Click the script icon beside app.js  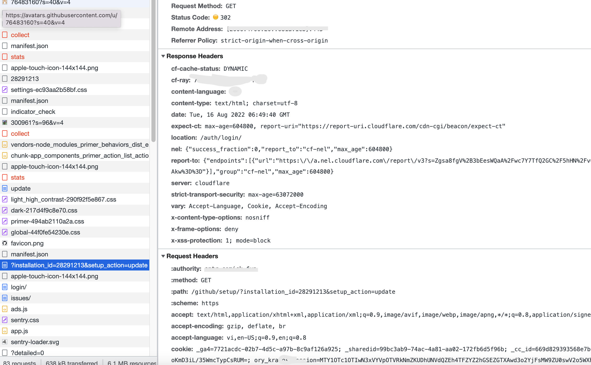(x=5, y=331)
